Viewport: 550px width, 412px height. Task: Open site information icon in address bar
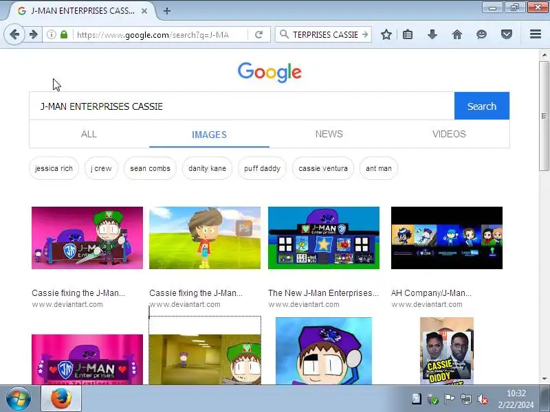coord(52,34)
